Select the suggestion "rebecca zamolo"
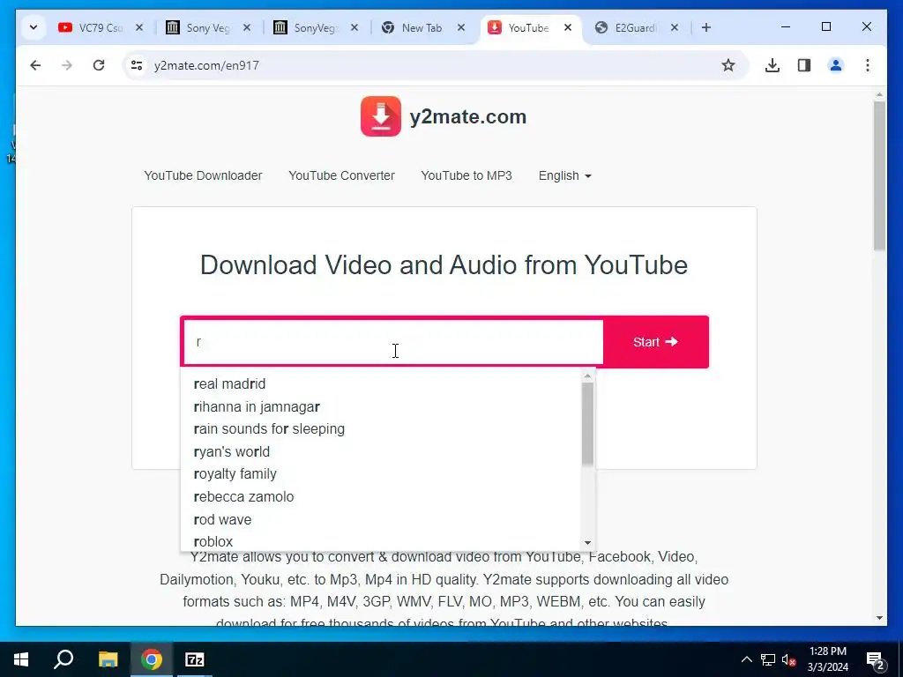The height and width of the screenshot is (677, 903). pos(243,496)
